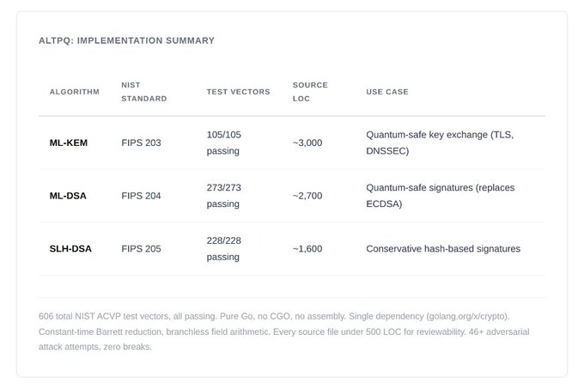
Task: Click the FIPS 204 cell
Action: 141,196
